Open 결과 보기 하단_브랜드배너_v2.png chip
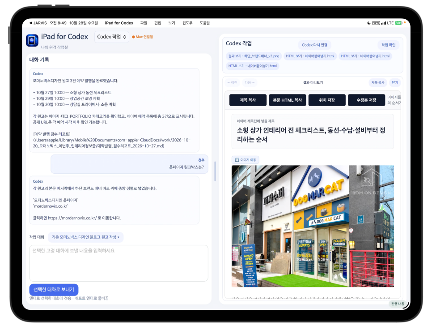 pyautogui.click(x=254, y=56)
